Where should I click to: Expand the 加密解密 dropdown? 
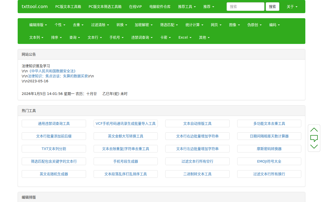(144, 25)
